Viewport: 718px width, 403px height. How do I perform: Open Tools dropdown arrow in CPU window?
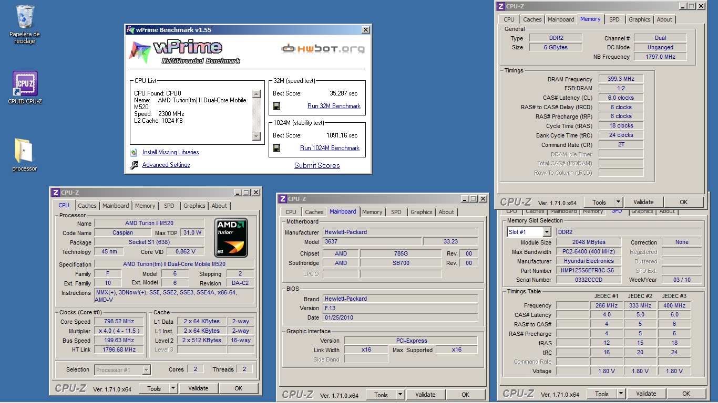(x=173, y=388)
